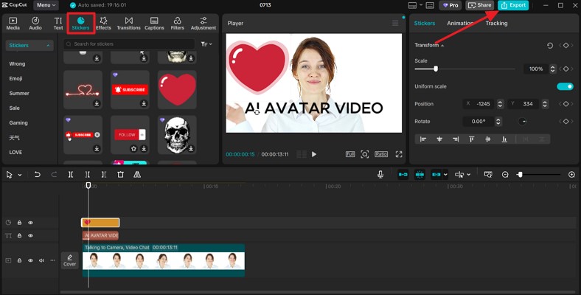Open the Audio tab
Screen dimensions: 581x295
pos(35,24)
